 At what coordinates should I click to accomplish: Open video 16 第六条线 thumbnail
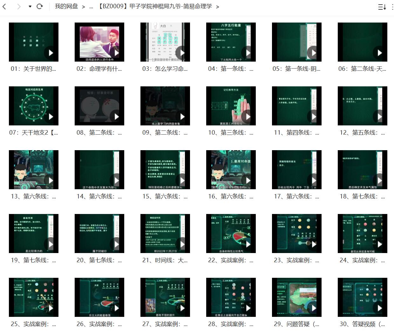click(231, 170)
